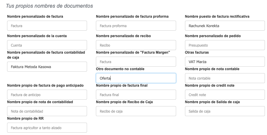Click the Credit note name input

225,95
